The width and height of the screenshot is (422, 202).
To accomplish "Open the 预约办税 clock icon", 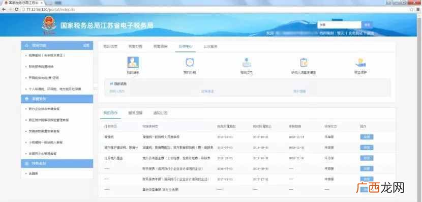I will point(190,62).
